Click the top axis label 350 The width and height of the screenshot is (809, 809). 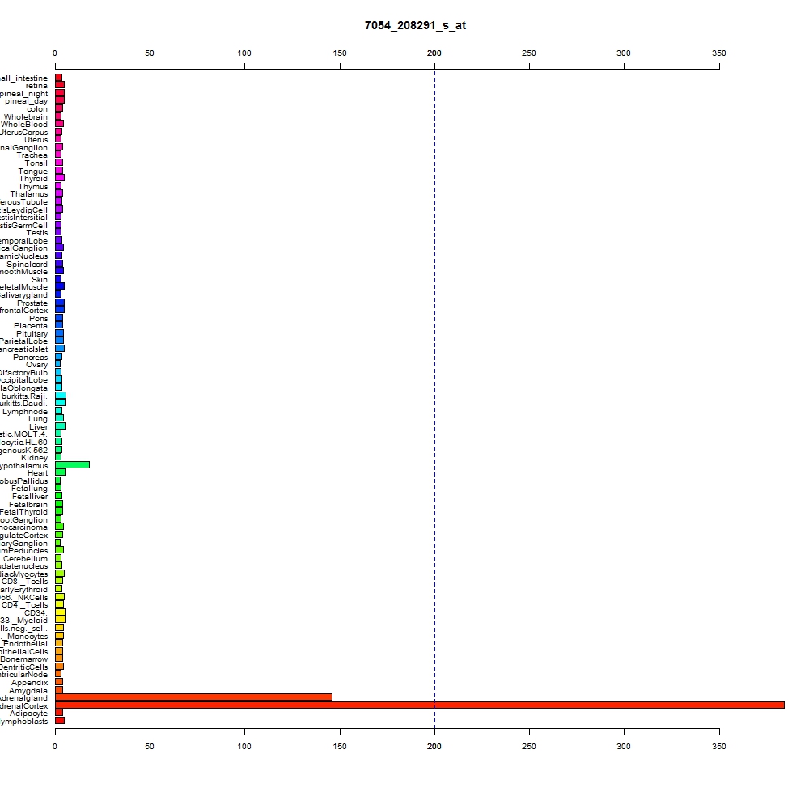pyautogui.click(x=718, y=53)
